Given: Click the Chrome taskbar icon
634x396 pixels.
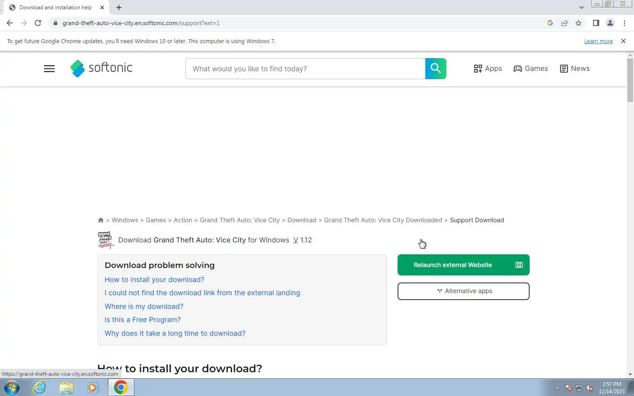Looking at the screenshot, I should coord(121,388).
